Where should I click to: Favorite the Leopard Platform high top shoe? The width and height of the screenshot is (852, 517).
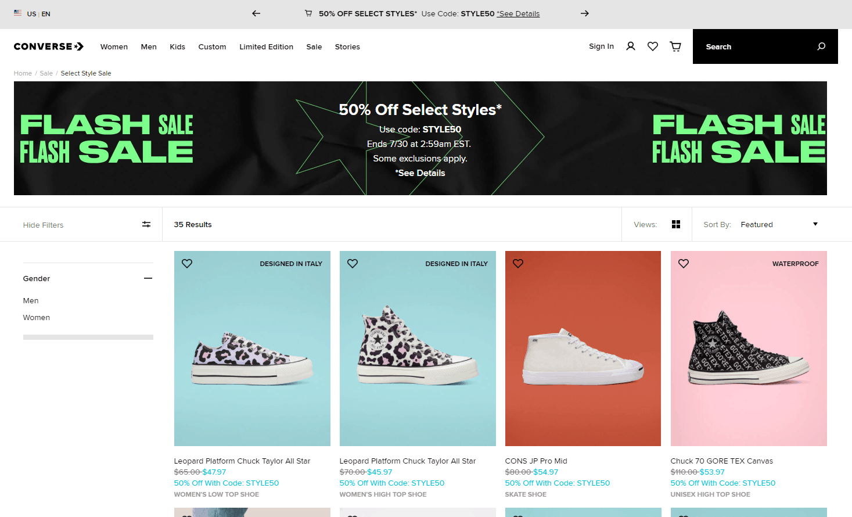click(x=353, y=264)
